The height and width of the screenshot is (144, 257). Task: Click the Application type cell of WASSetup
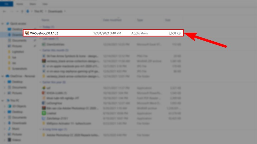click(x=139, y=33)
